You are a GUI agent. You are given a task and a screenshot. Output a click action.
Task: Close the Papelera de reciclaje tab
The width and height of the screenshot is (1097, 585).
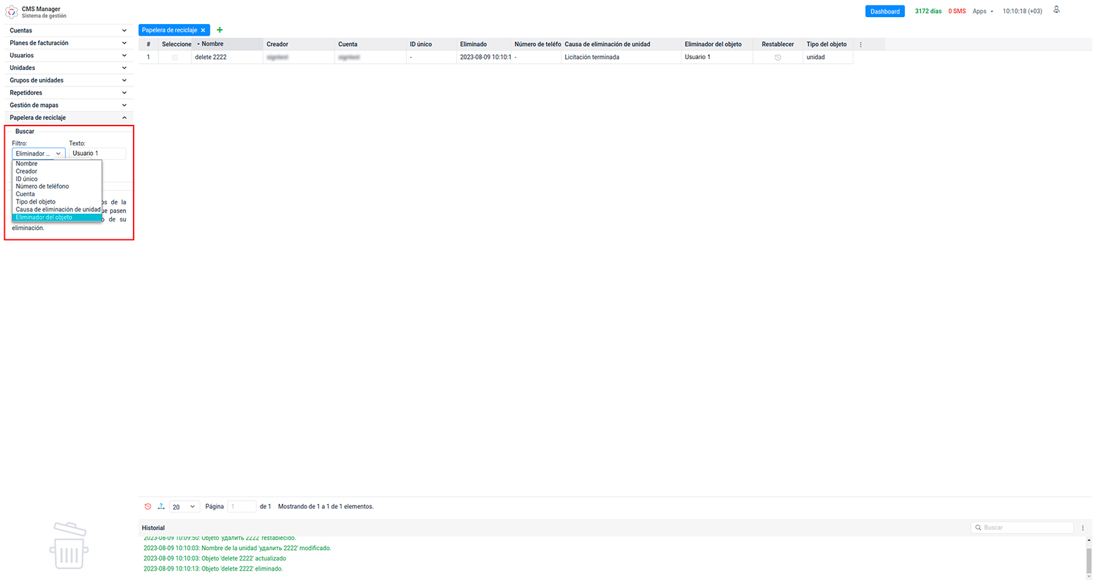(x=203, y=30)
